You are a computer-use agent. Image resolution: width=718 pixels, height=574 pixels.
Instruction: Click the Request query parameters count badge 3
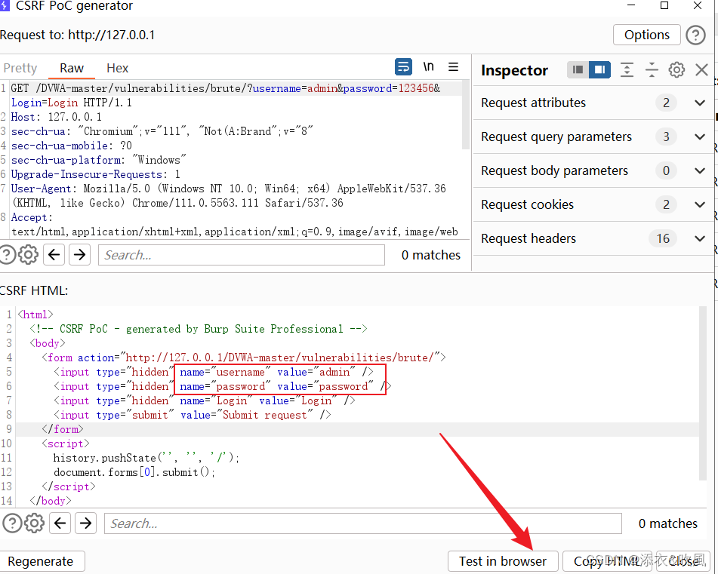666,137
